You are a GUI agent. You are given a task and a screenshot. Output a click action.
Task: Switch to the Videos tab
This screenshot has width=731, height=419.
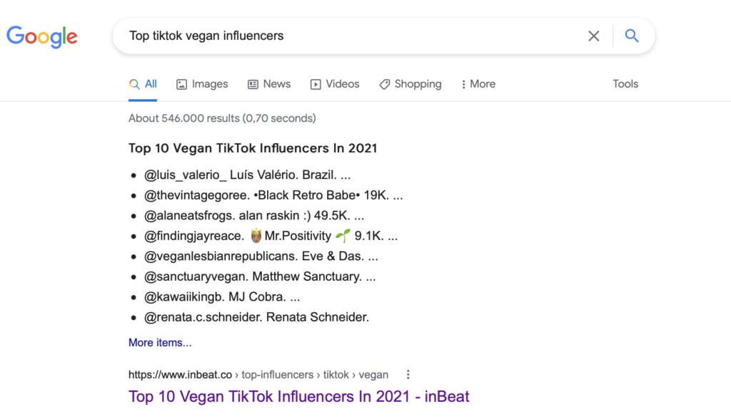pos(341,84)
